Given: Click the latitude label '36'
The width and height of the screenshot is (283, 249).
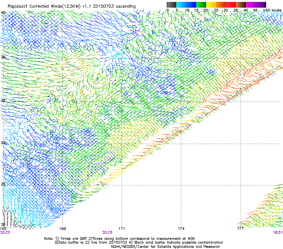Looking at the screenshot, I should coord(3,100).
